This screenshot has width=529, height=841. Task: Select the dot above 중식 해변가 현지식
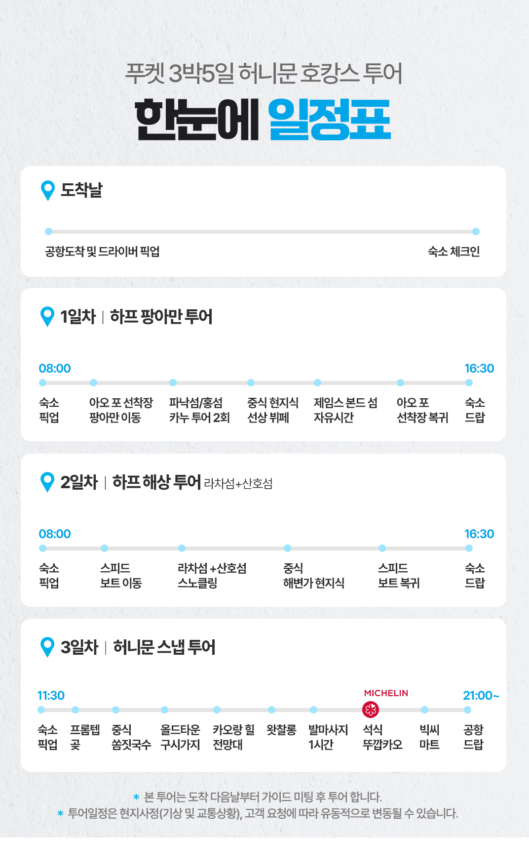287,548
